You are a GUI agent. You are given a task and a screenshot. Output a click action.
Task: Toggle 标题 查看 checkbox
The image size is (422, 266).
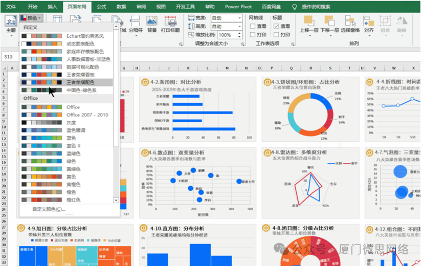[x=276, y=26]
